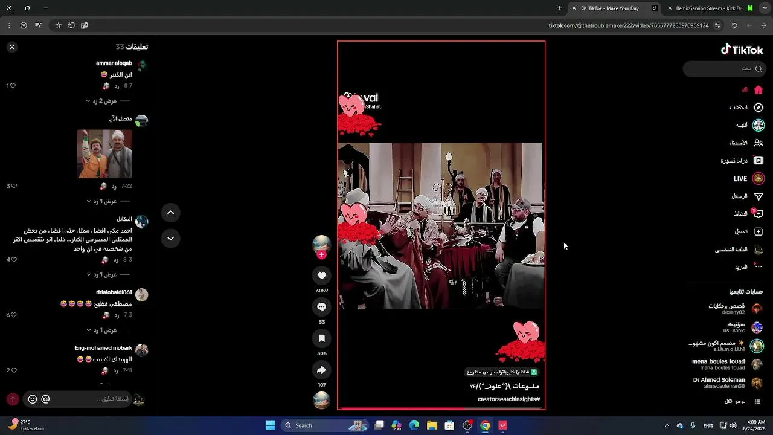This screenshot has width=773, height=435.
Task: Open the More (المزيد) menu
Action: [x=749, y=267]
